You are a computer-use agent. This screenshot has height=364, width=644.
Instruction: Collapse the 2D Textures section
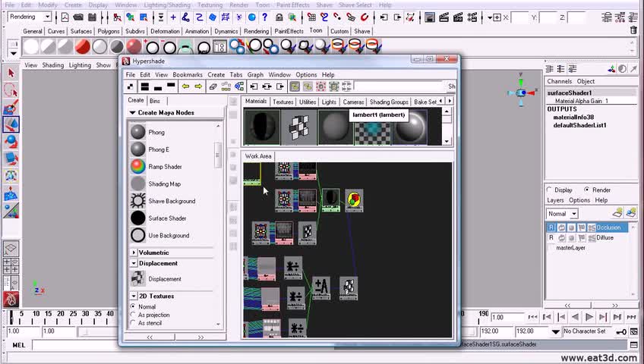(x=134, y=297)
